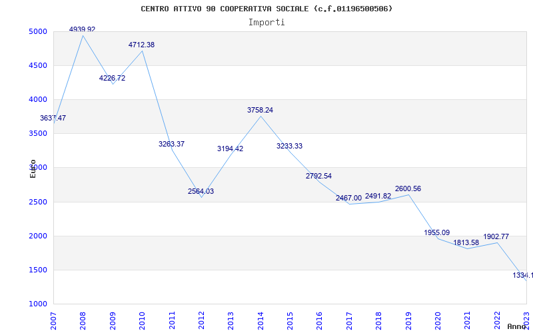Click the 1813.58 data label
The image size is (533, 333).
(466, 242)
